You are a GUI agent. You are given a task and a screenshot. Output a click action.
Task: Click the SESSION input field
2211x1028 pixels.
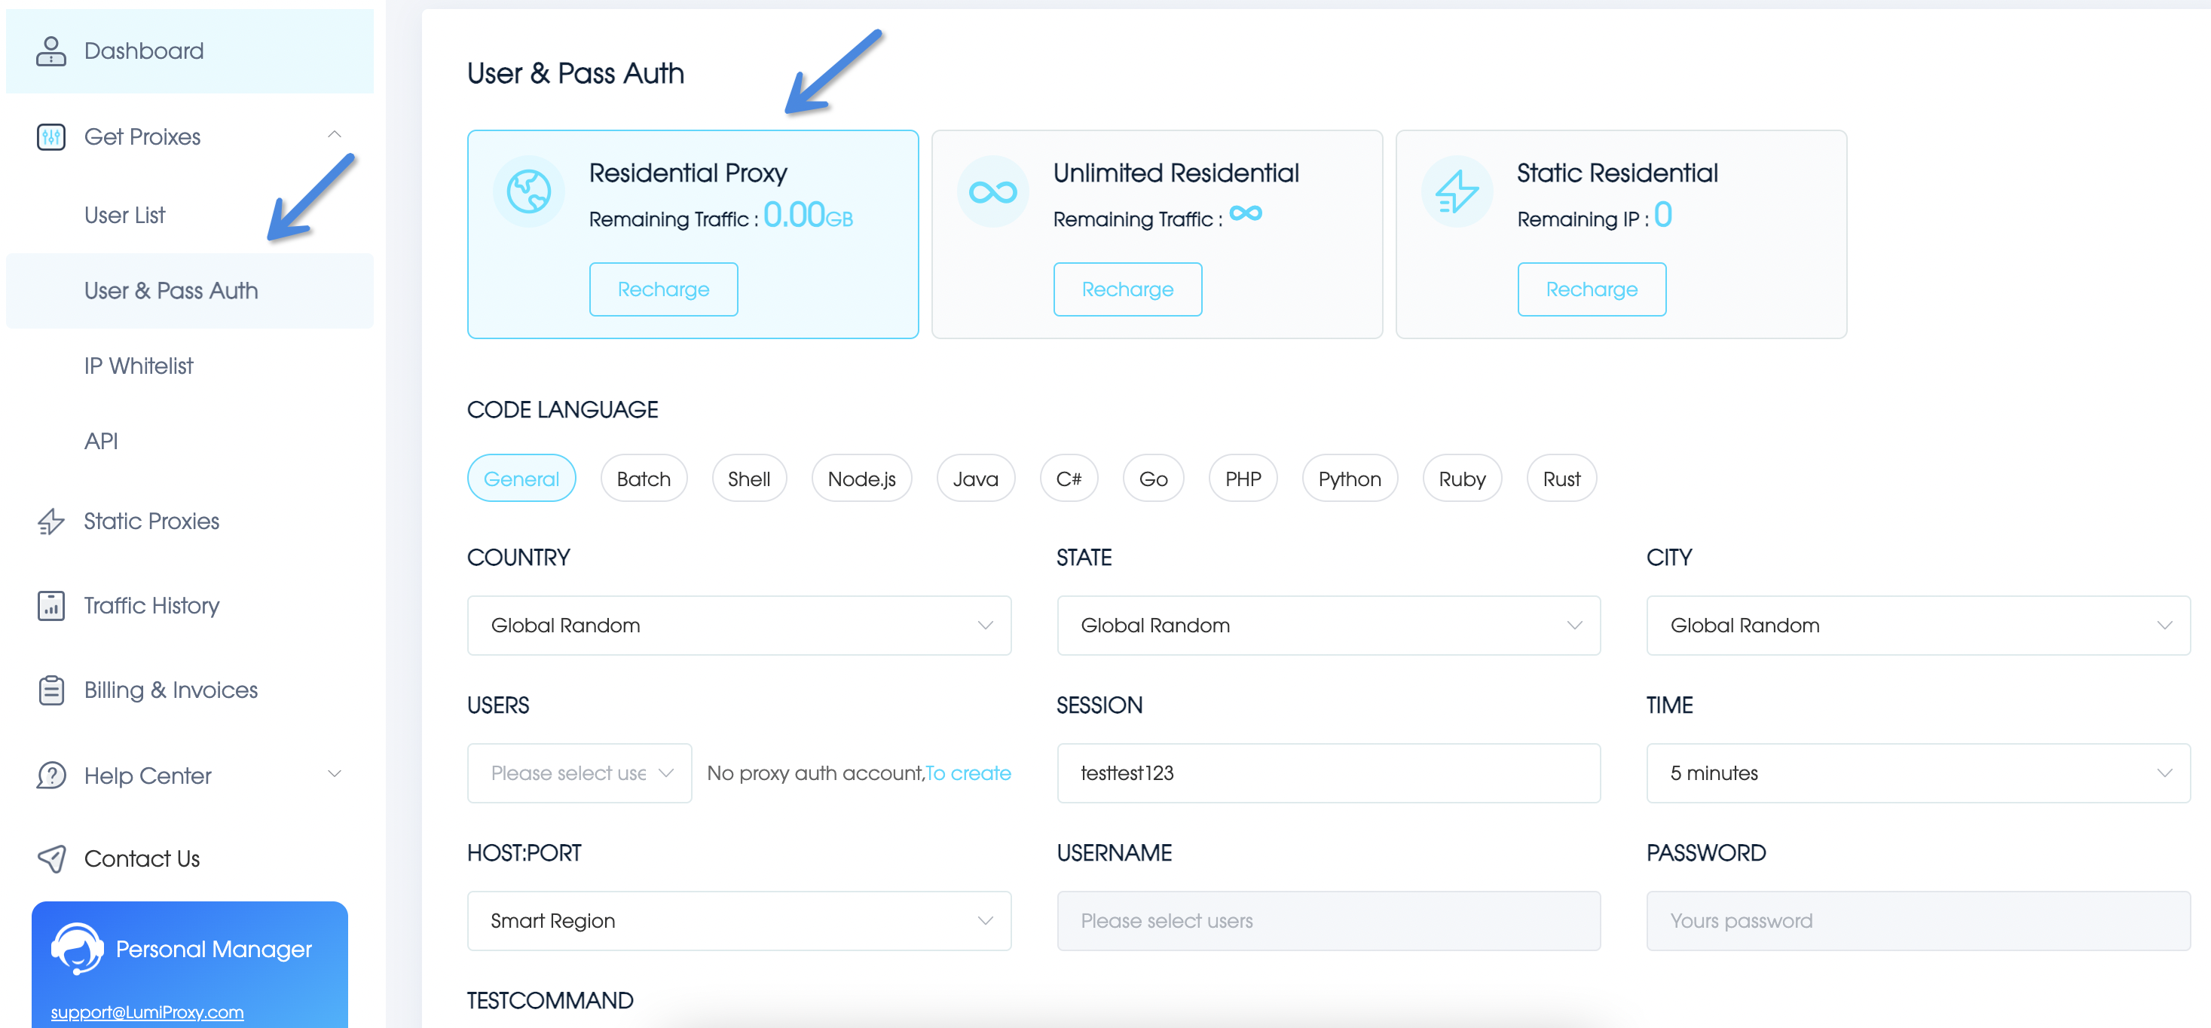(x=1328, y=773)
